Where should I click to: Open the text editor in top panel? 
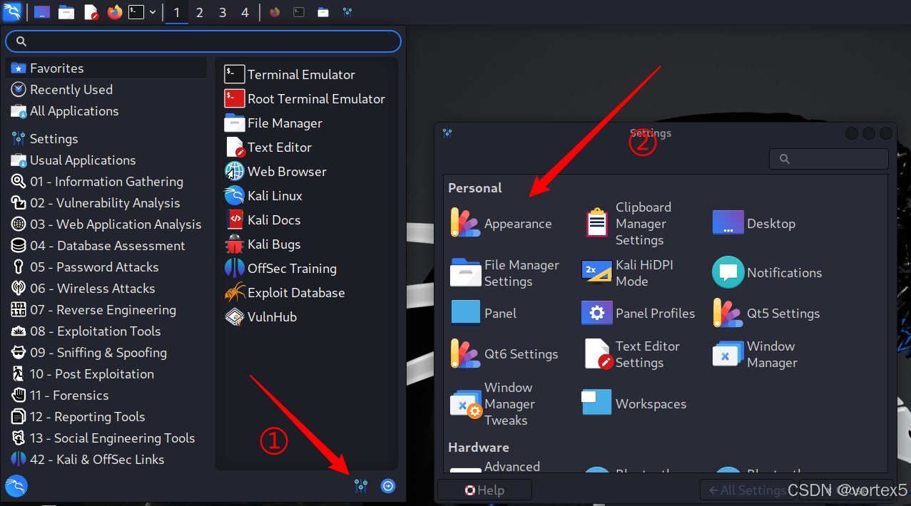[91, 12]
